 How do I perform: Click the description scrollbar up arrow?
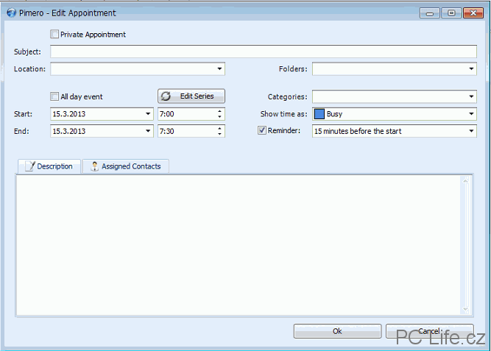click(466, 181)
